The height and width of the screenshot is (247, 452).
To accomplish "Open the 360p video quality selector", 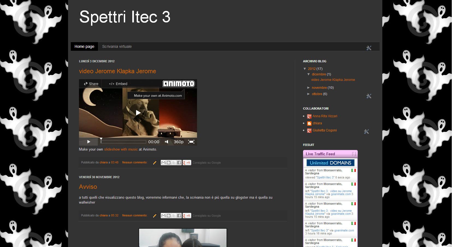I will click(178, 142).
